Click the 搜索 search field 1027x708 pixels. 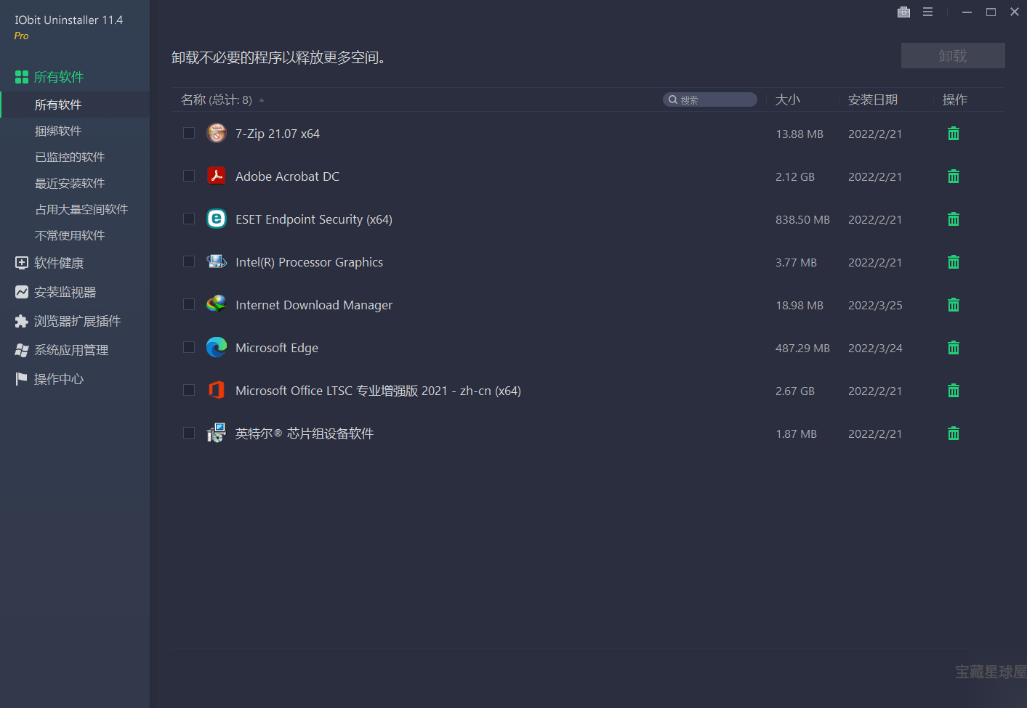click(x=710, y=99)
